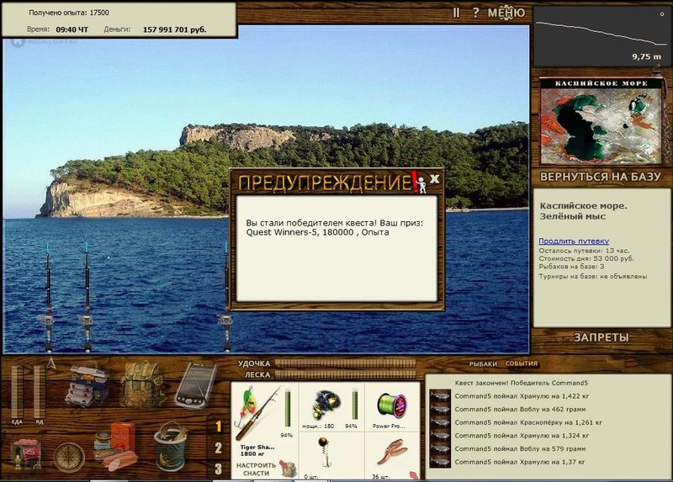Click the Продлить путевку link
The image size is (673, 482).
click(574, 241)
